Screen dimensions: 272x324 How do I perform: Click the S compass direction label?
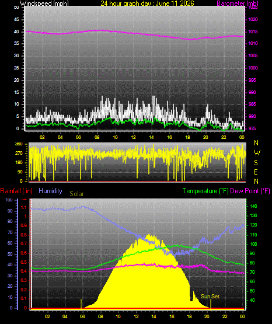[x=256, y=163]
